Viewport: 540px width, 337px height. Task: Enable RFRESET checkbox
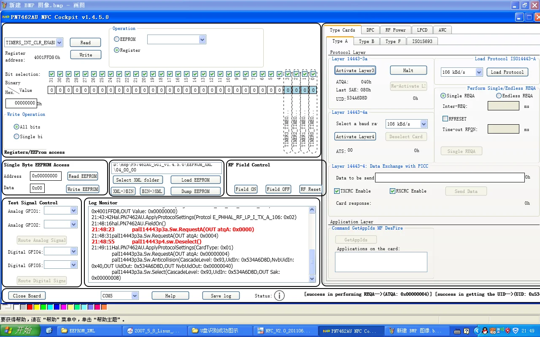pos(445,119)
